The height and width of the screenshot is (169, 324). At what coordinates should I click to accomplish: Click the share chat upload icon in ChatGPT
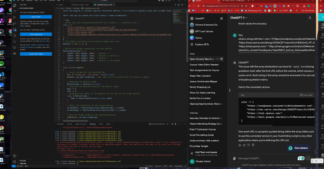coord(310,18)
